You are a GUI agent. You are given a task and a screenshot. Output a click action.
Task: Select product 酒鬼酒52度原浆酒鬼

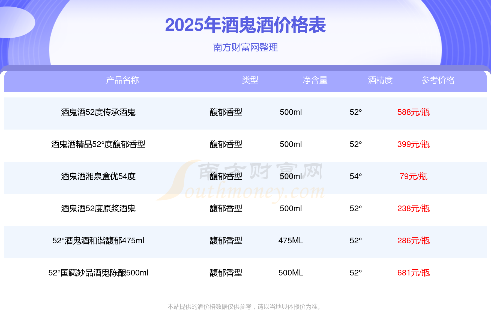coord(98,208)
